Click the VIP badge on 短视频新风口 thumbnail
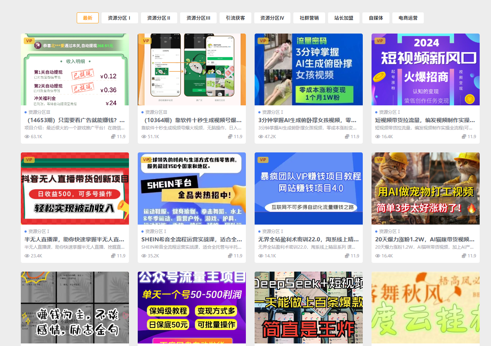 point(380,41)
